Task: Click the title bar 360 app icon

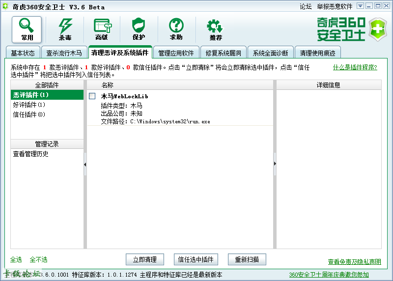Action: pyautogui.click(x=5, y=6)
